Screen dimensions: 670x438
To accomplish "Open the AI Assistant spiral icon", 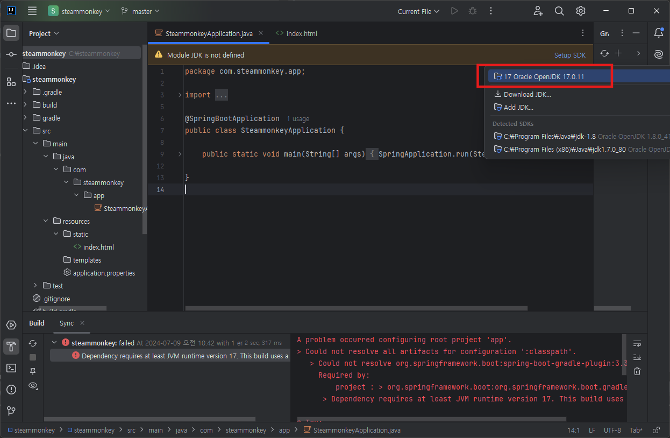I will 659,54.
